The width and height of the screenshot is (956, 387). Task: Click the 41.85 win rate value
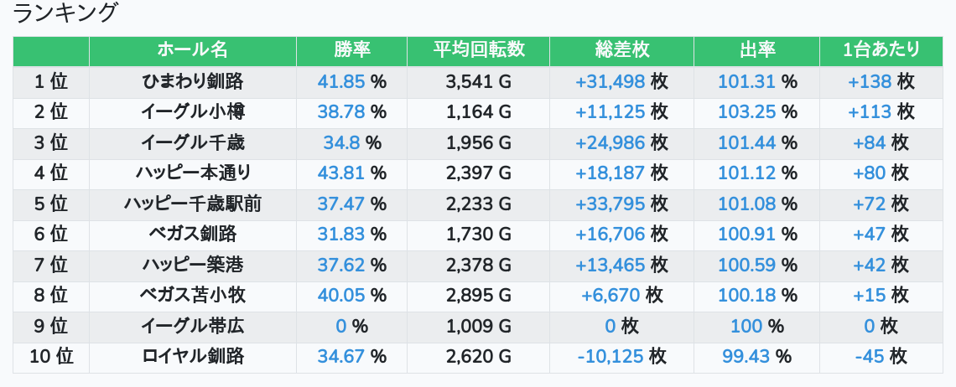pyautogui.click(x=340, y=81)
